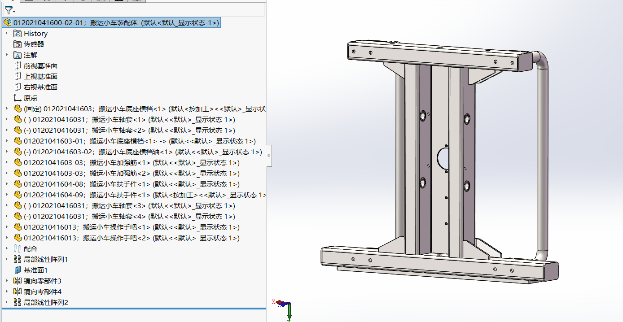Expand the 注解 folder
The image size is (623, 322).
coord(6,55)
